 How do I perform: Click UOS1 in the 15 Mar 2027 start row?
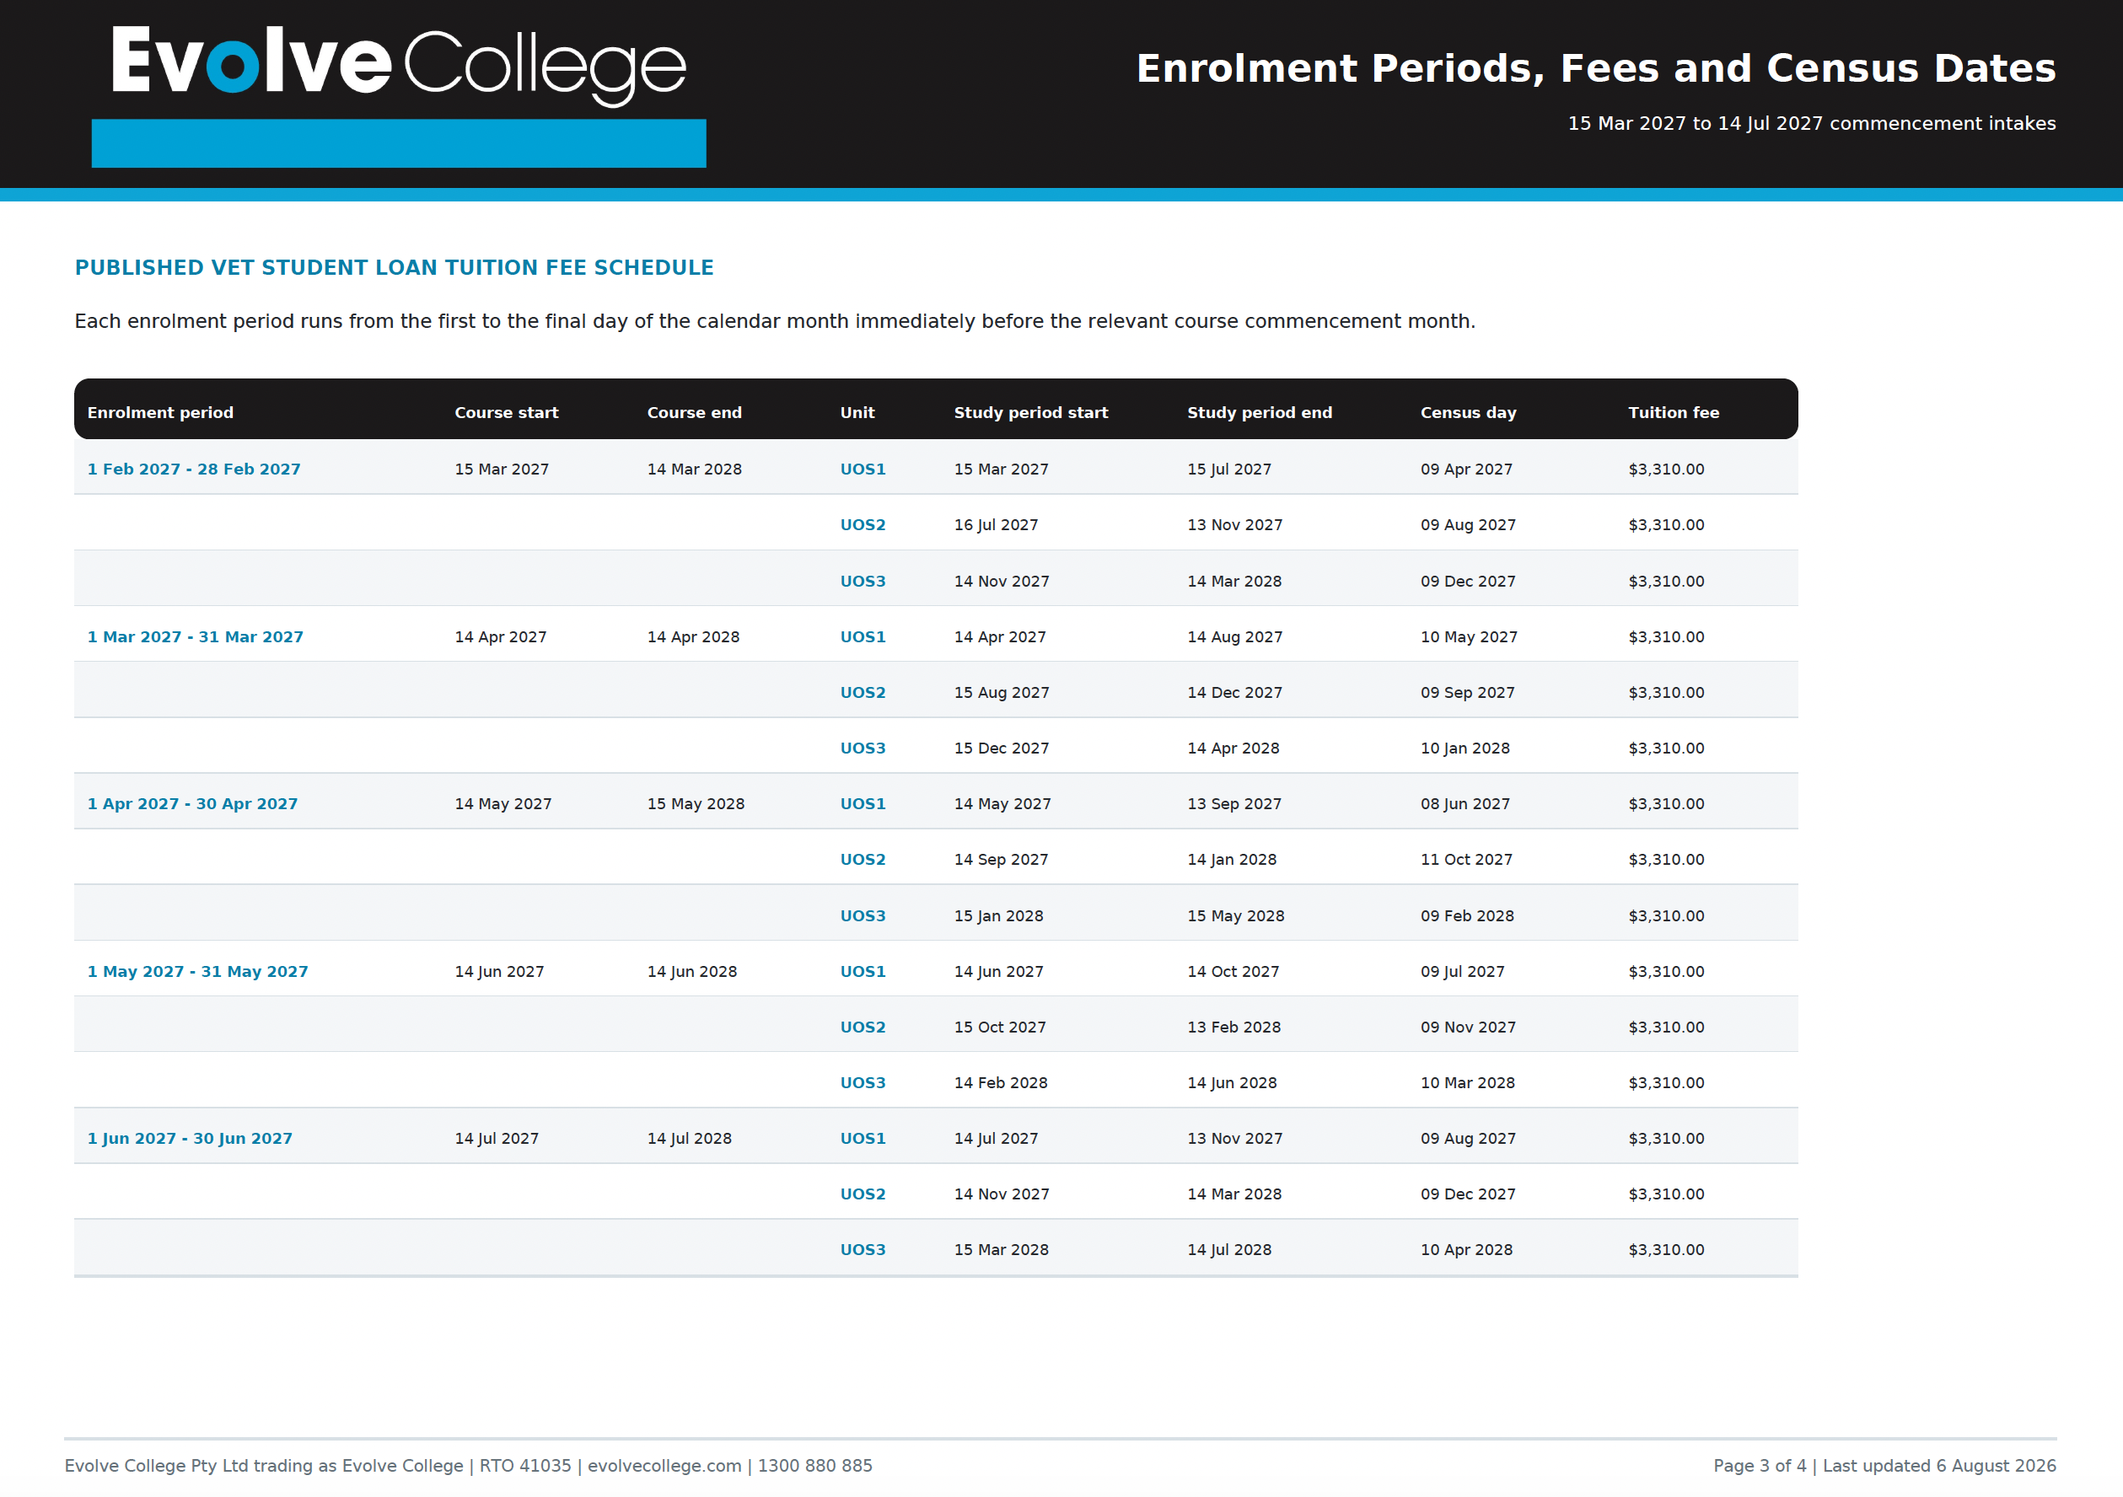[x=863, y=469]
